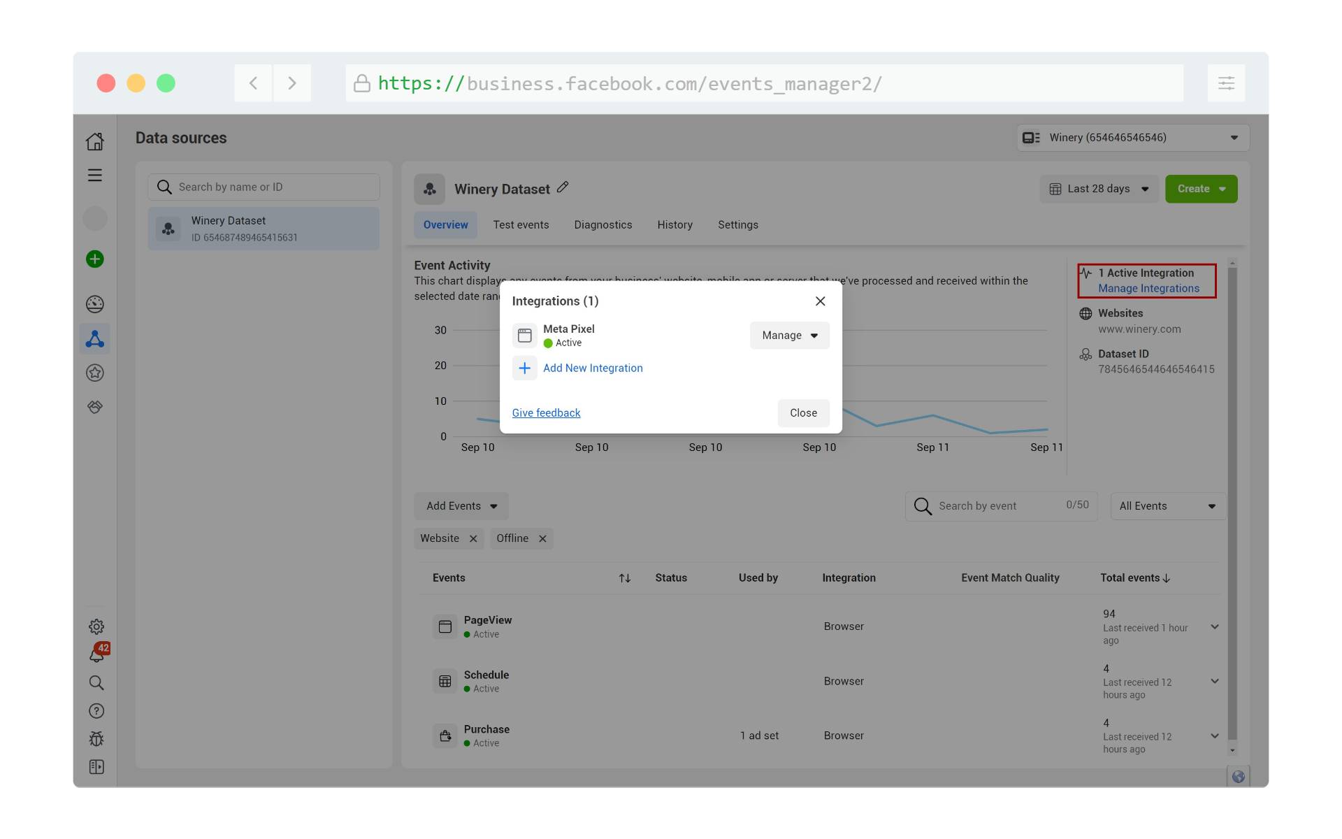Remove the Website filter chip

coord(473,538)
